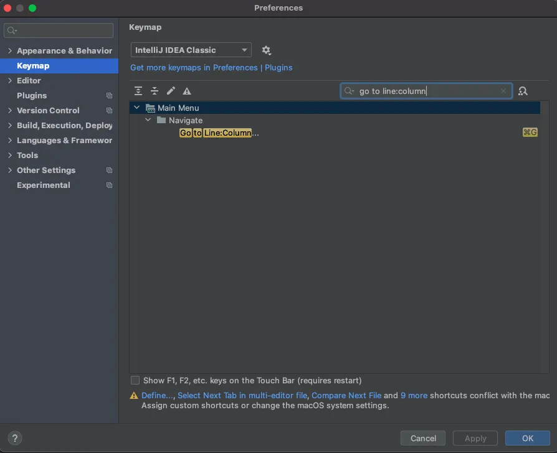Enable Show F1, F2 keys on Touch Bar

pos(135,380)
